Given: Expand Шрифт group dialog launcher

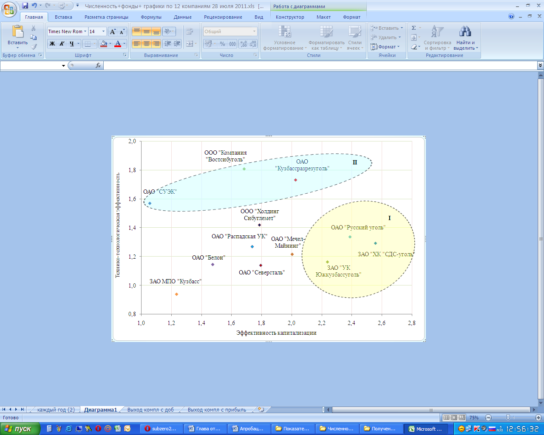Looking at the screenshot, I should (125, 55).
